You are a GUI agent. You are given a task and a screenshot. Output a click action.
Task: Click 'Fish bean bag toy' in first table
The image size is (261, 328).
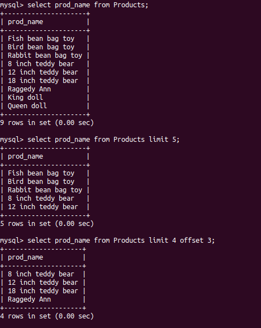tap(41, 39)
